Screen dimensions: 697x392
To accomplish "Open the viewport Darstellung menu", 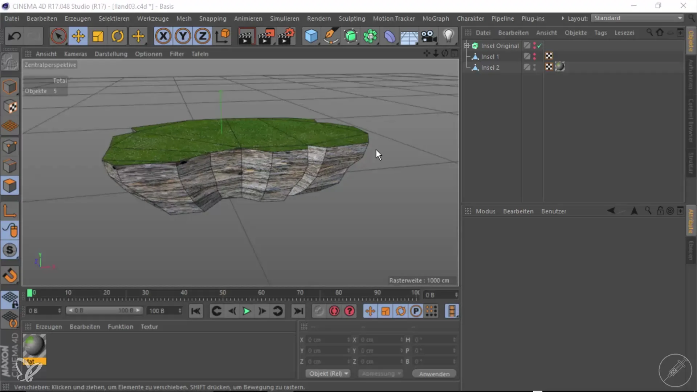I will 111,54.
